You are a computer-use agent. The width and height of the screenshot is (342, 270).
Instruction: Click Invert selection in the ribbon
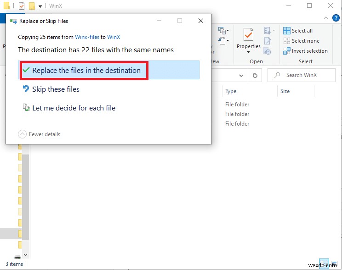pyautogui.click(x=306, y=51)
